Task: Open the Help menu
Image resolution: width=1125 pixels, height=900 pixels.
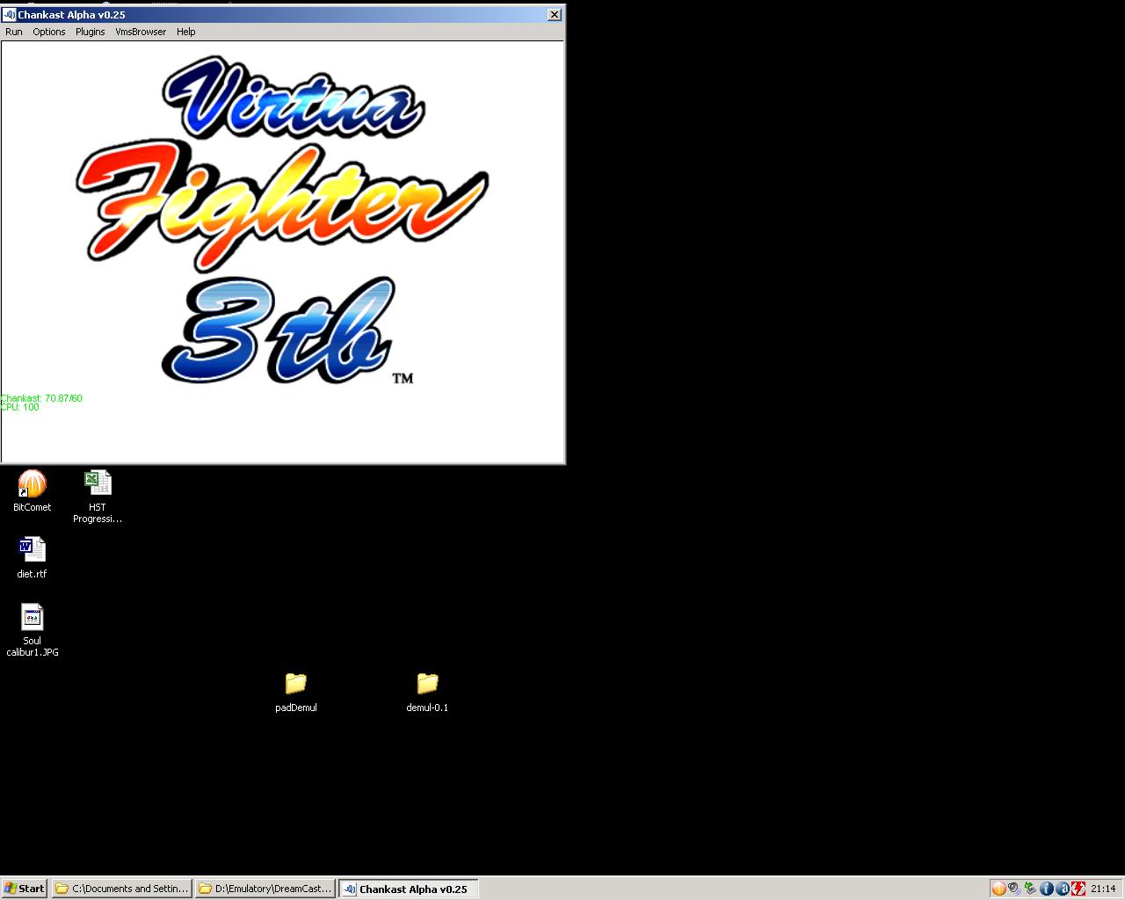Action: [185, 32]
